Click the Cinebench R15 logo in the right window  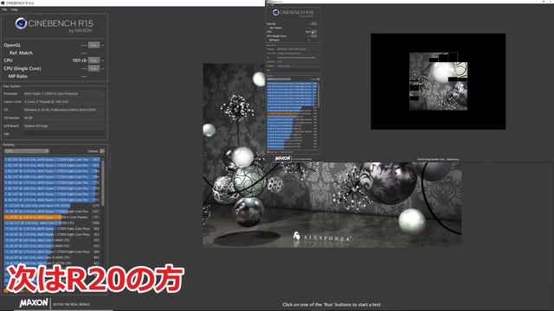point(293,13)
